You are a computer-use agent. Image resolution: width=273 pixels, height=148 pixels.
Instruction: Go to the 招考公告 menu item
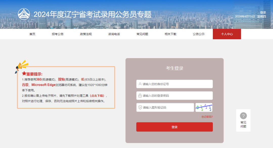(58, 34)
